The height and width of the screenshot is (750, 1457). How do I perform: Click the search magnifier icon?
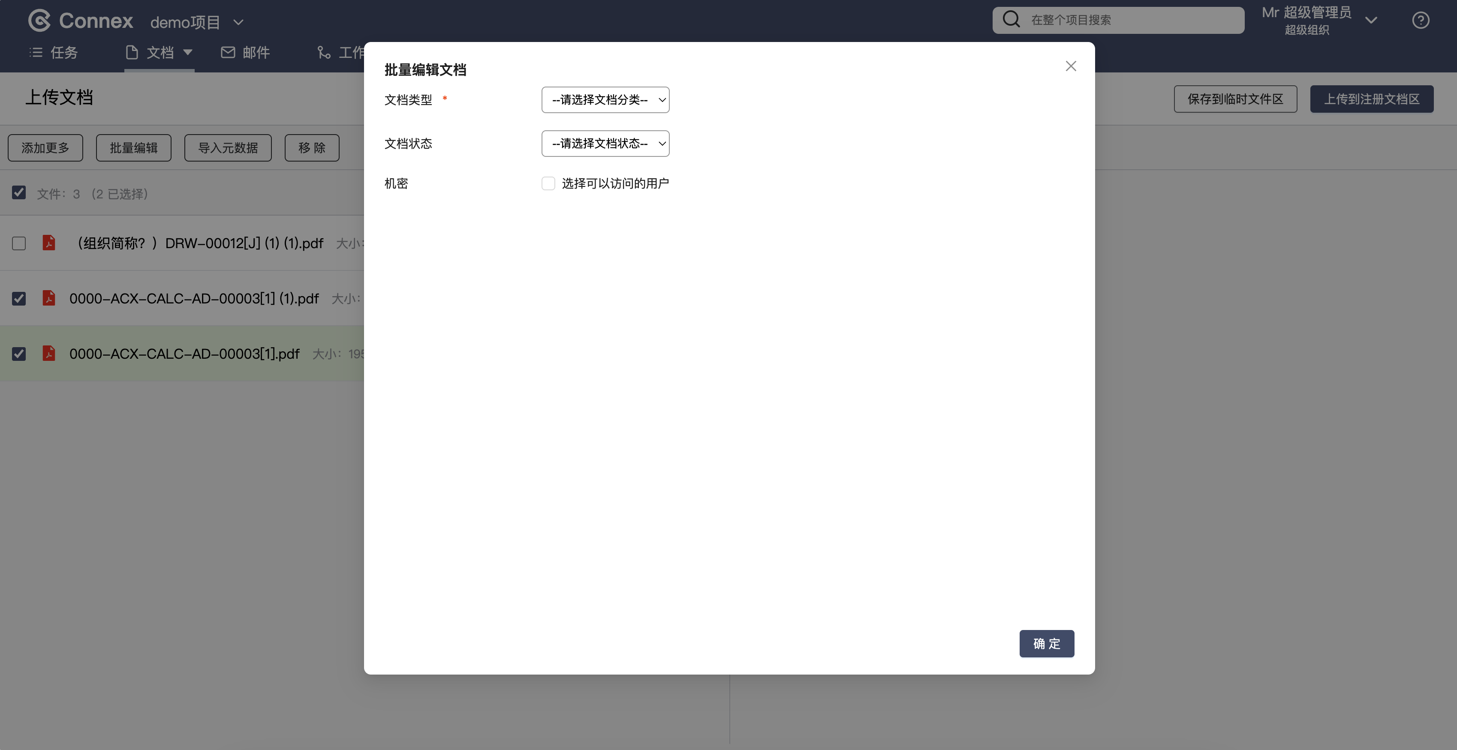coord(1011,20)
